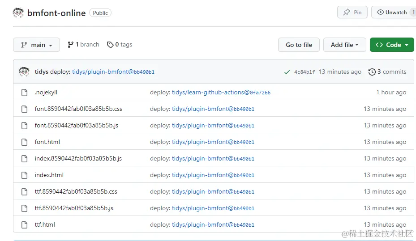
Task: Open index.8590442fab0f03a85b5b.js file
Action: pyautogui.click(x=78, y=159)
